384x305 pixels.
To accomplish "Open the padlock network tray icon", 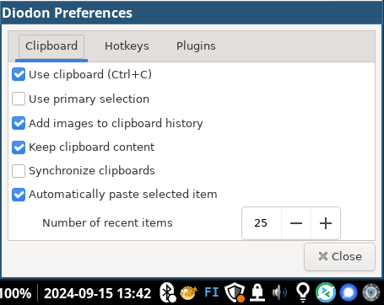I will (x=257, y=292).
